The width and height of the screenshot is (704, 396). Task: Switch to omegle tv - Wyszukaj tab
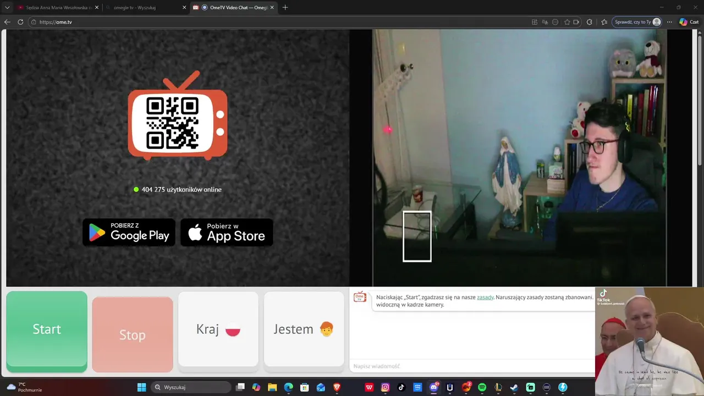point(146,8)
